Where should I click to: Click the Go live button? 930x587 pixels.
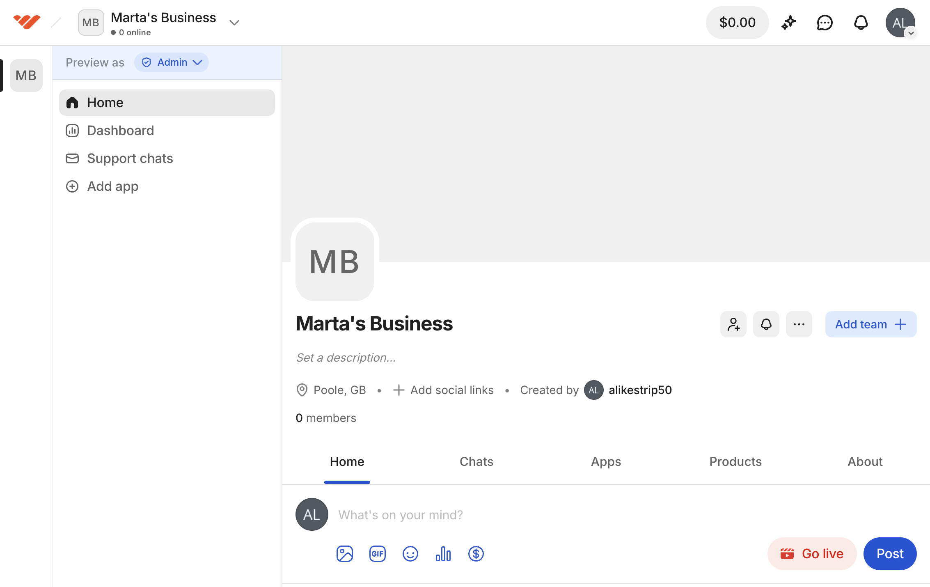(812, 554)
